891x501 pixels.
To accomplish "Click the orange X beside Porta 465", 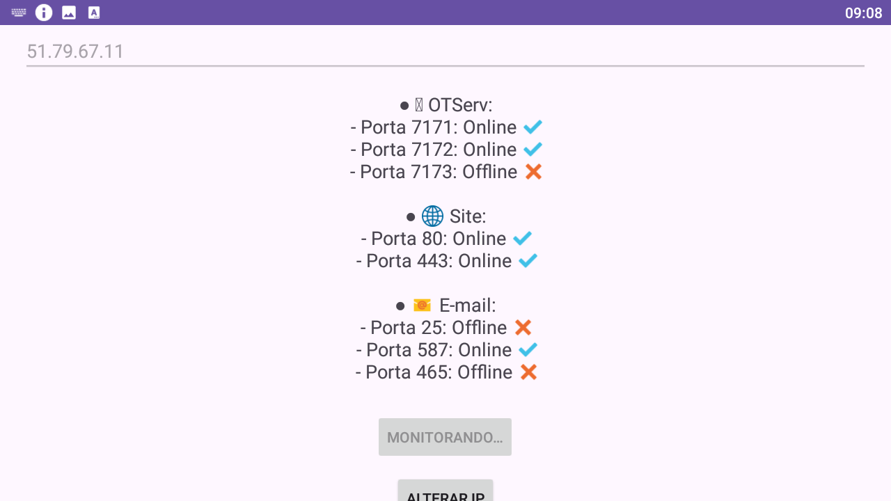I will [529, 372].
